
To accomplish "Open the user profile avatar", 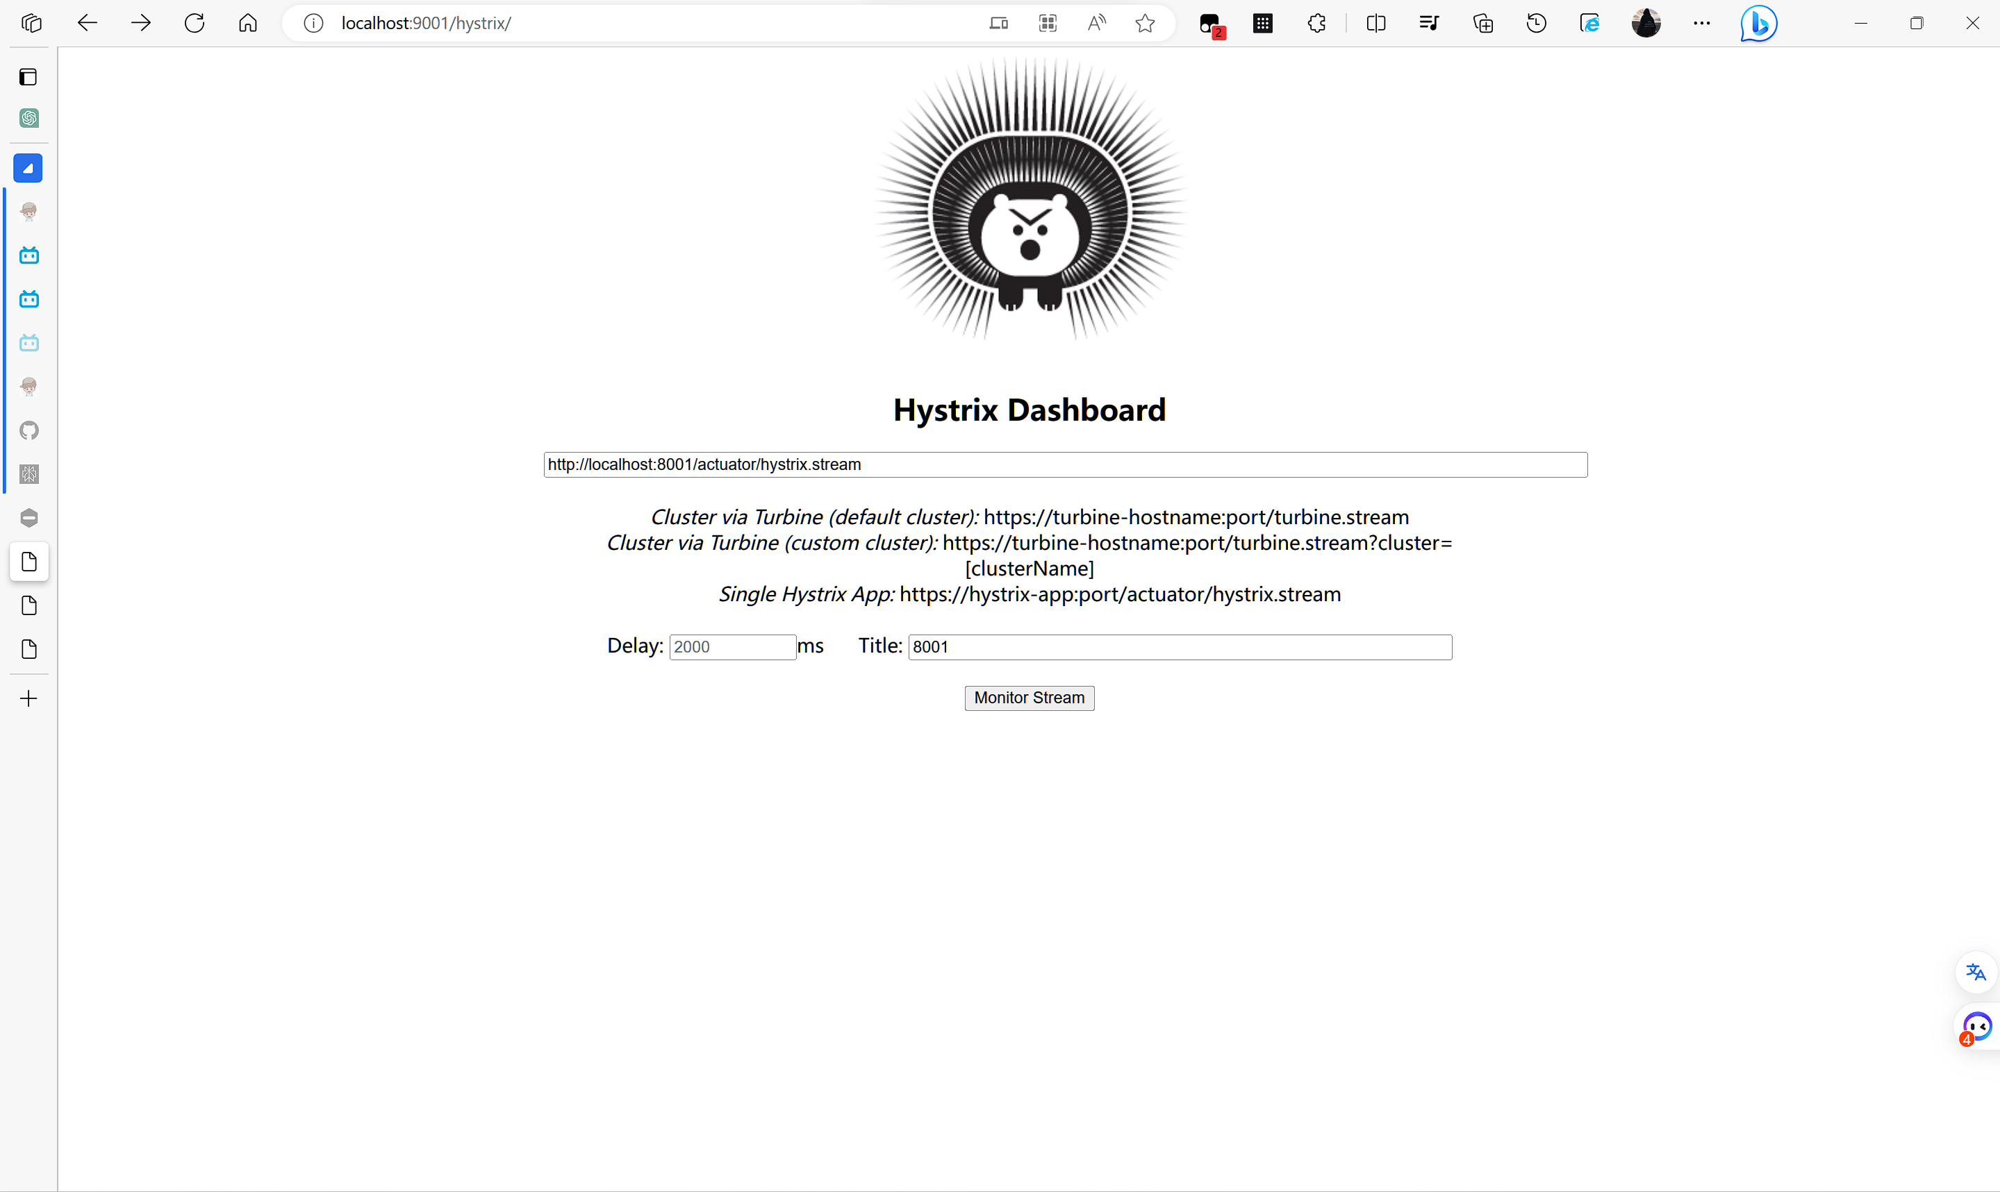I will [x=1645, y=24].
